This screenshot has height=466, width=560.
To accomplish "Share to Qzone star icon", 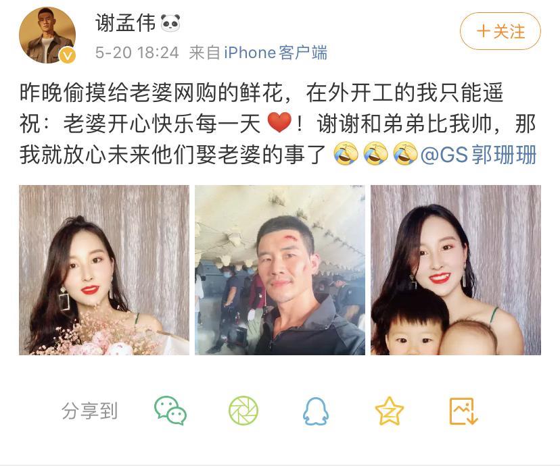I will point(390,411).
